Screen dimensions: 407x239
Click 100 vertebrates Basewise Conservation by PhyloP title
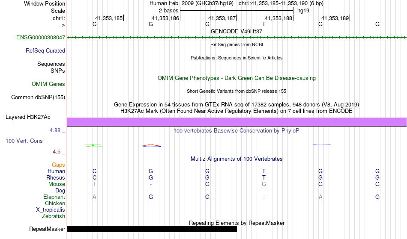pyautogui.click(x=236, y=131)
